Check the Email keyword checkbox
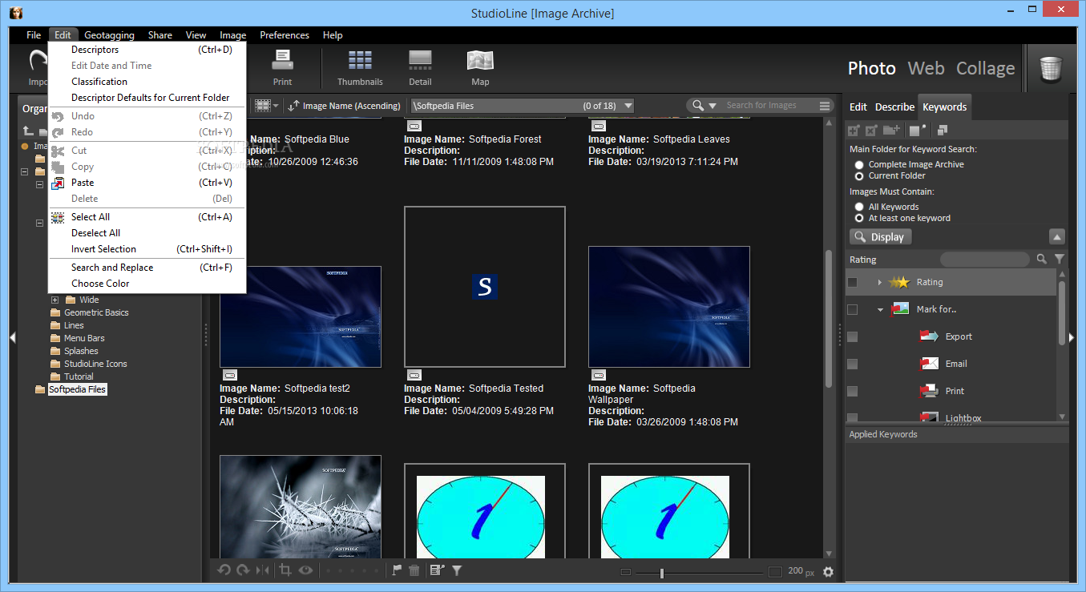1086x592 pixels. click(852, 364)
